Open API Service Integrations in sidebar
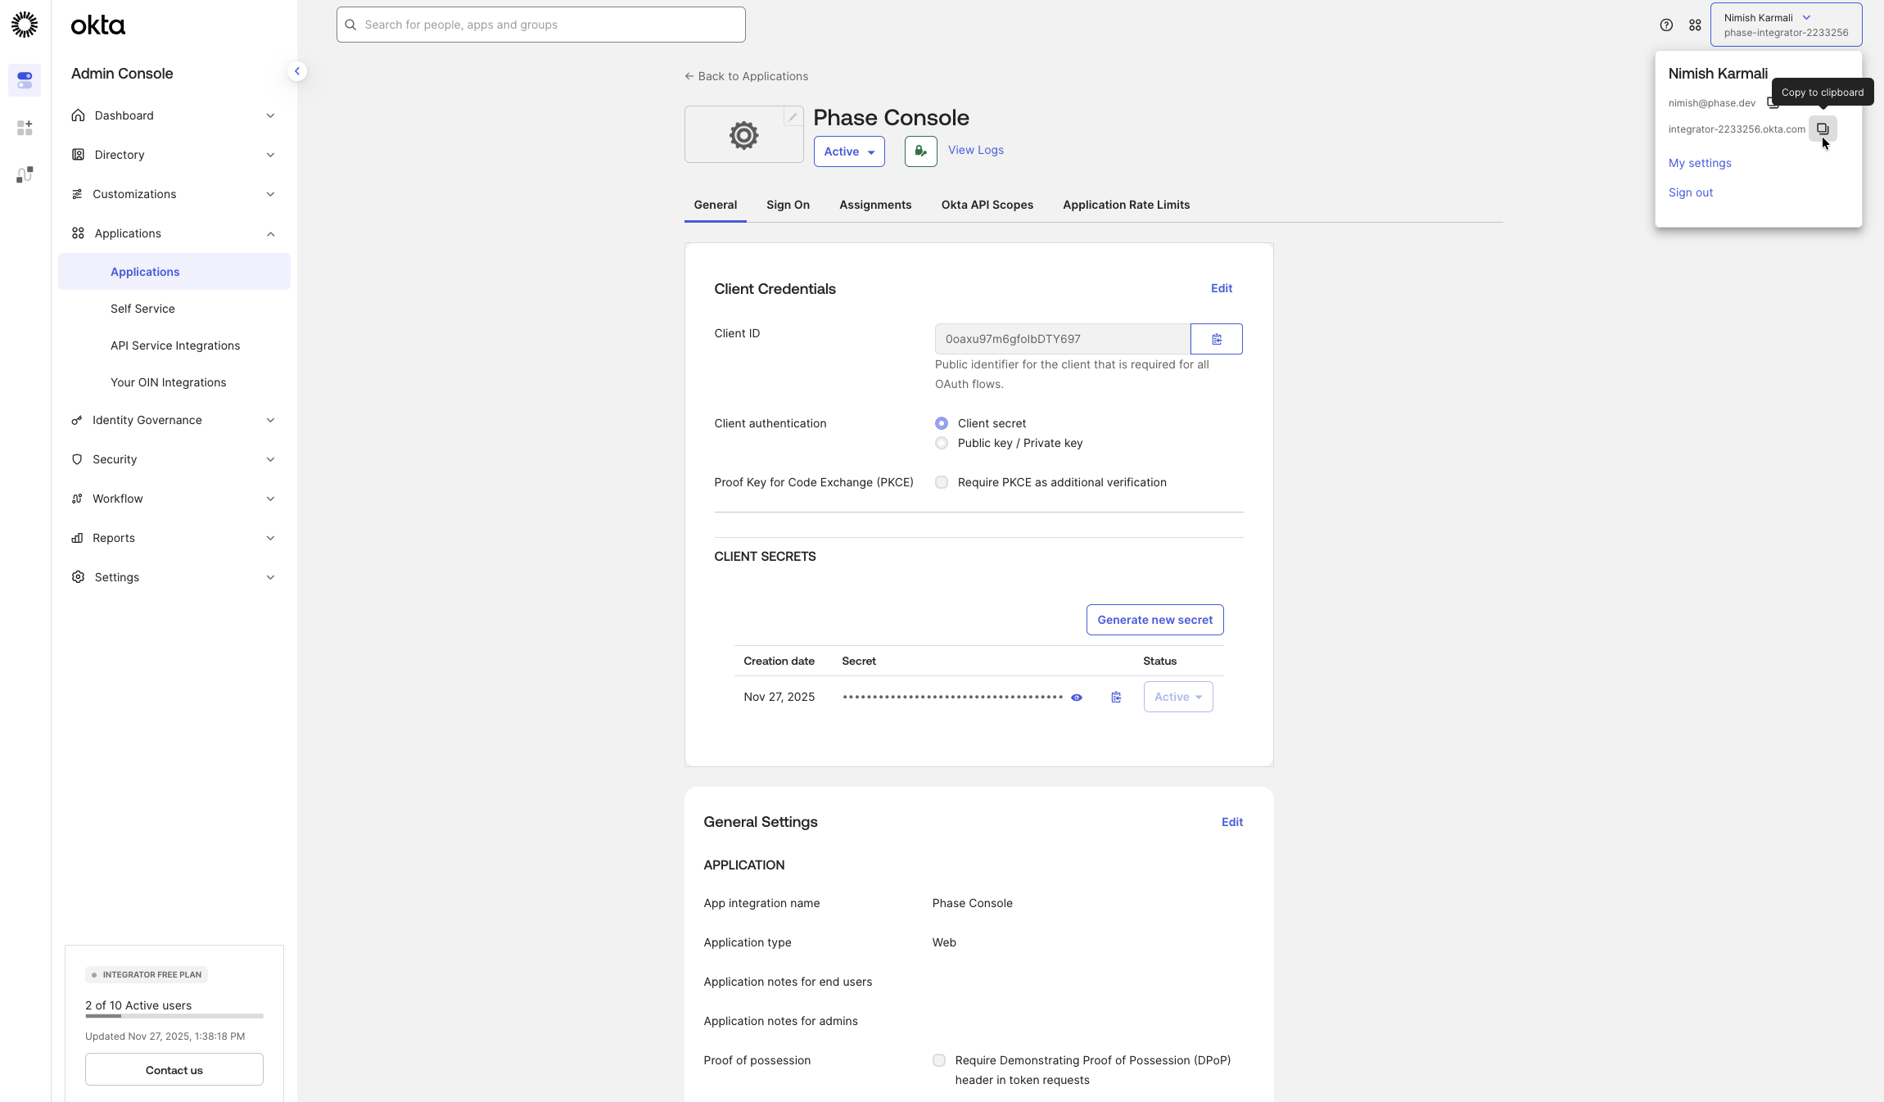 point(175,346)
